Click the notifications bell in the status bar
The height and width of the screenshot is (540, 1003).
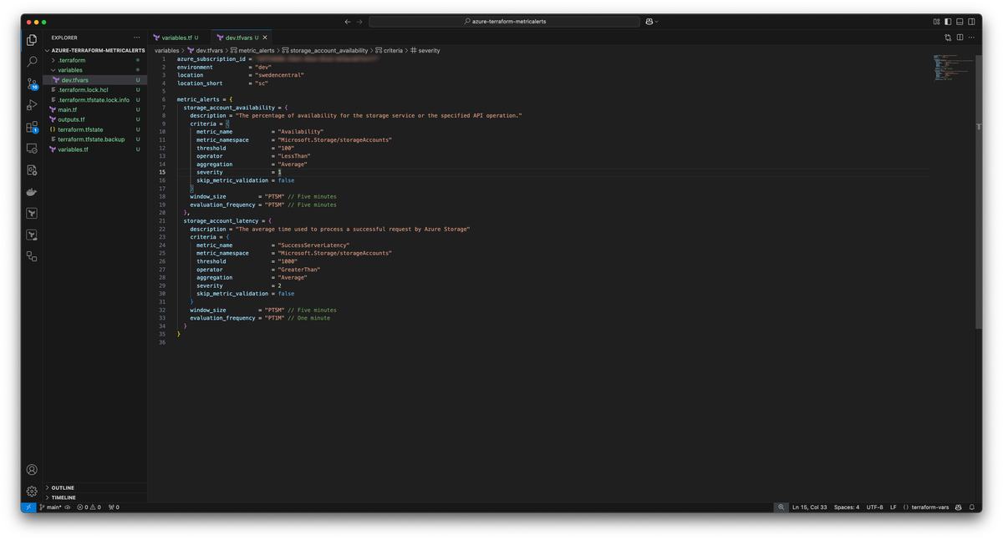[x=971, y=507]
